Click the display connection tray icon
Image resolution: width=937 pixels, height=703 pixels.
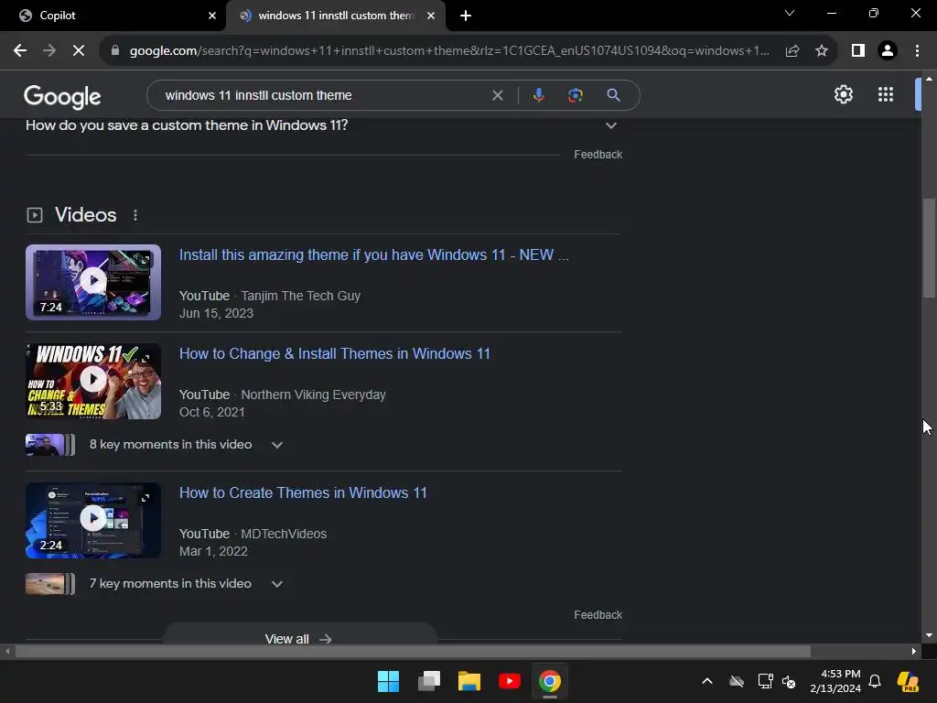pos(765,681)
